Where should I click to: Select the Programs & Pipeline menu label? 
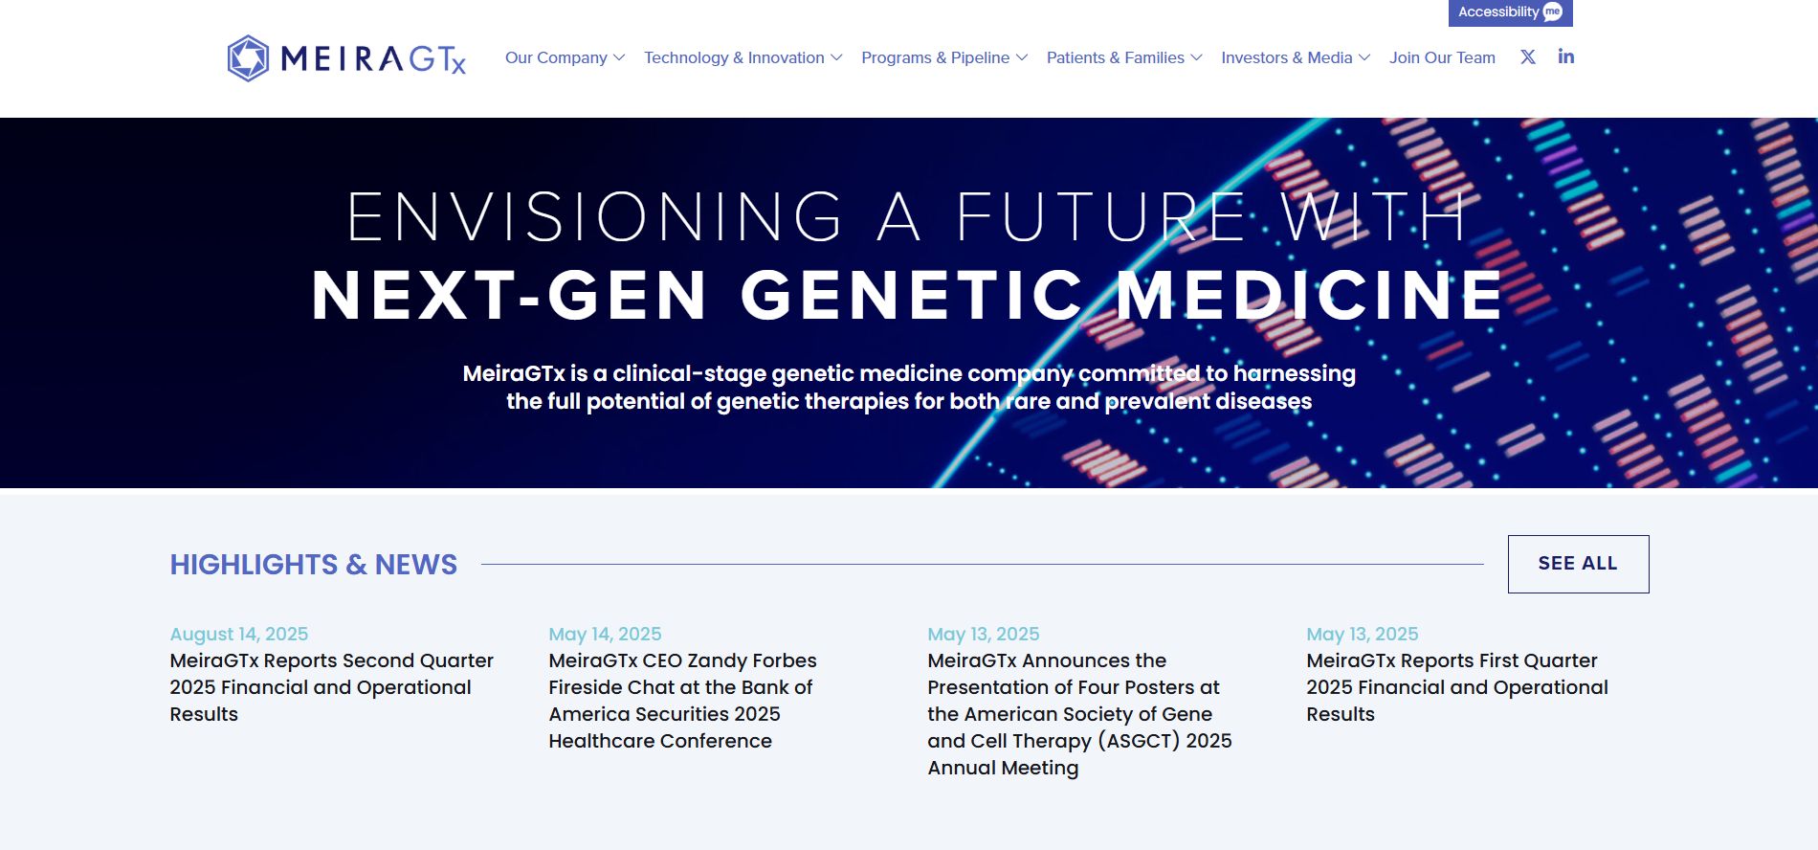point(935,58)
